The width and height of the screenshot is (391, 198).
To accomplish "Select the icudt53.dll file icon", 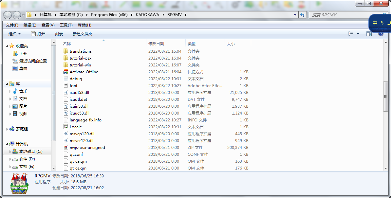I will pyautogui.click(x=65, y=92).
